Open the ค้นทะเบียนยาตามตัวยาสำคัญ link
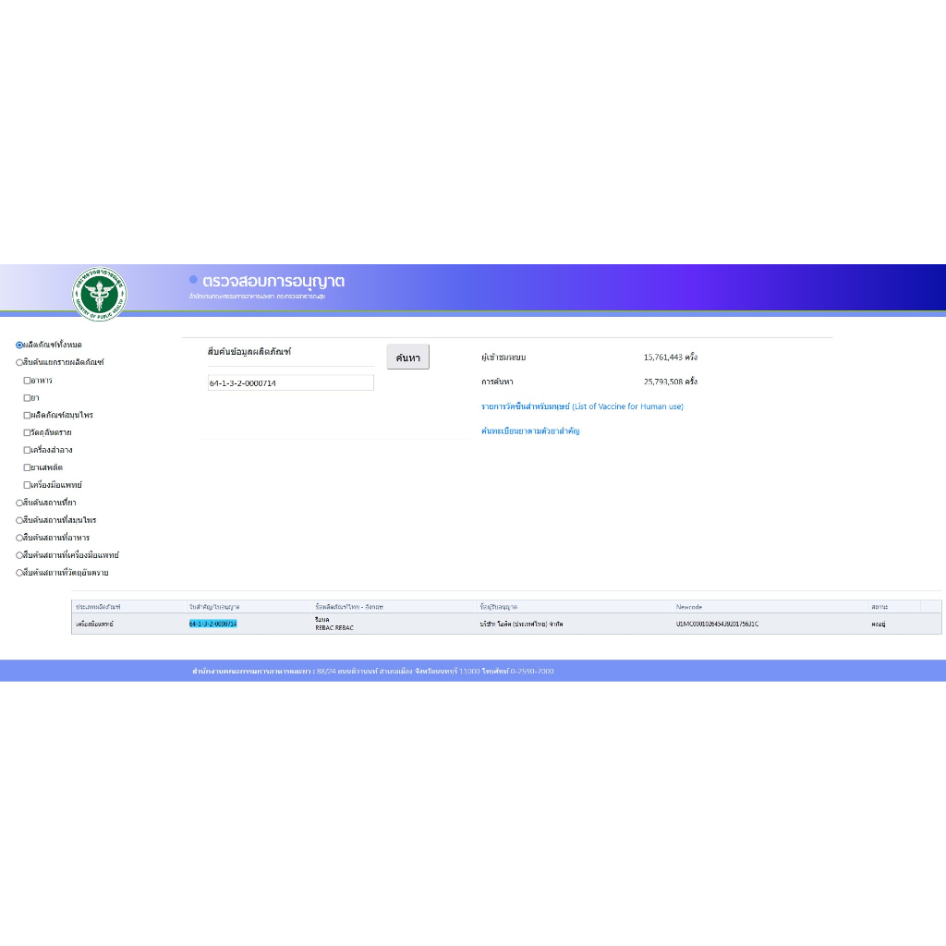The height and width of the screenshot is (946, 946). click(530, 431)
